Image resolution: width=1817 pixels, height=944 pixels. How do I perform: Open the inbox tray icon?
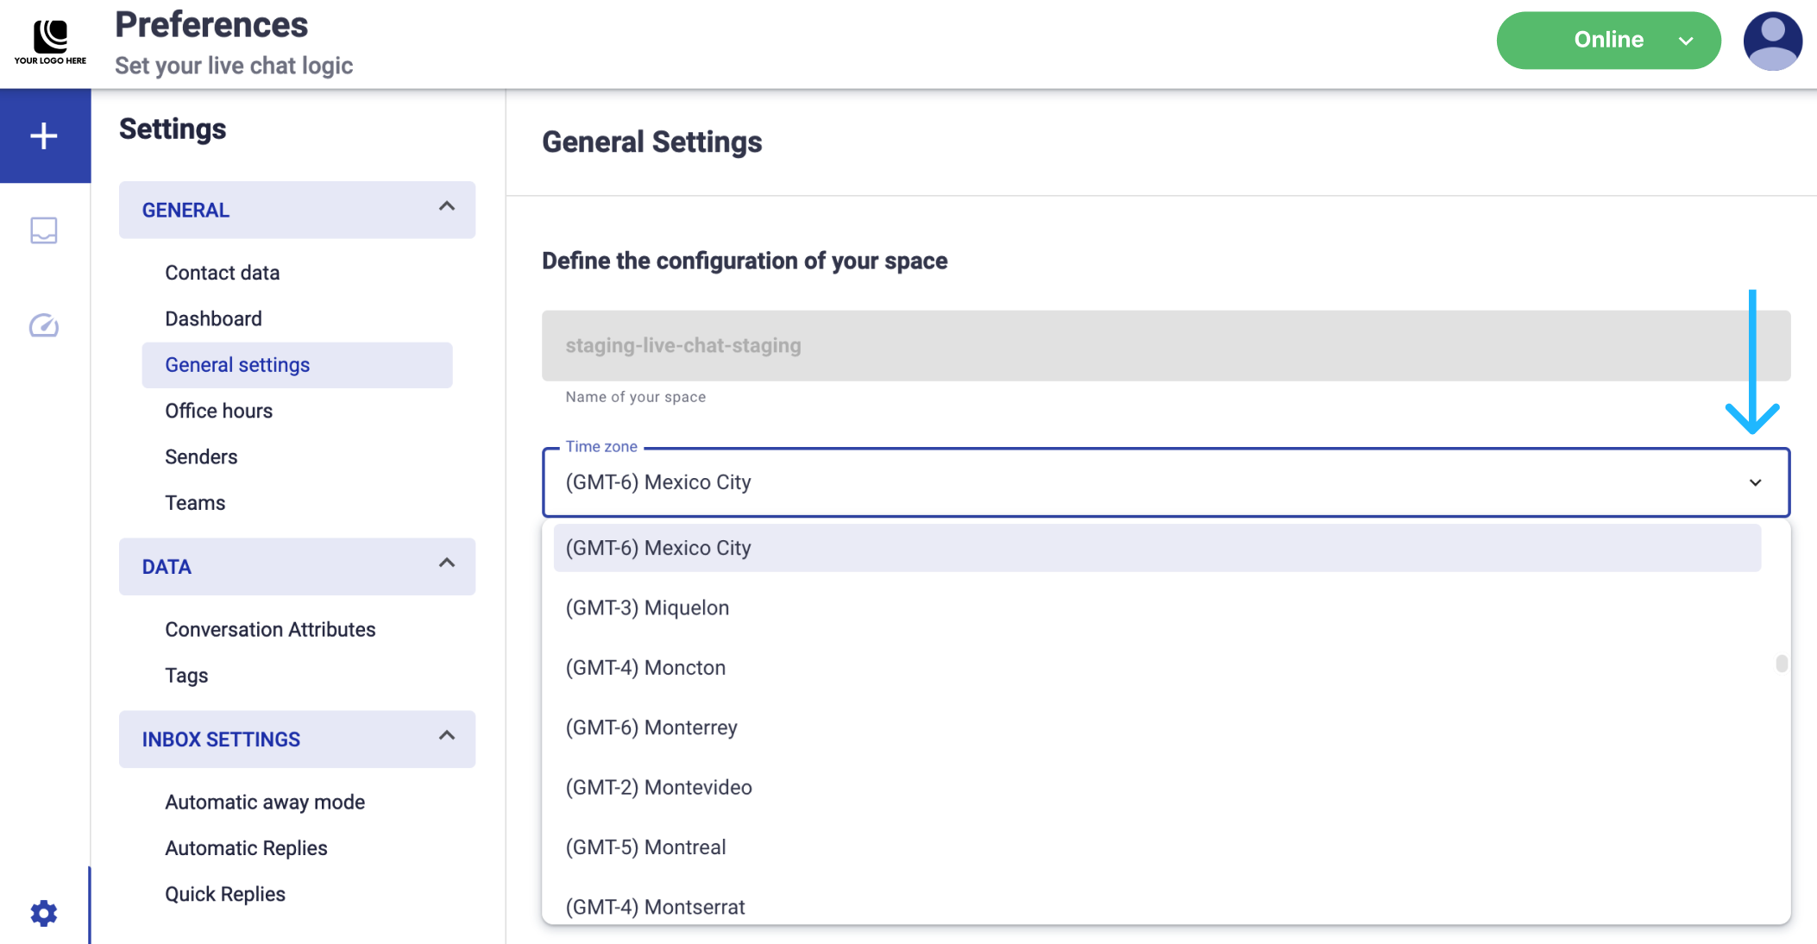44,230
